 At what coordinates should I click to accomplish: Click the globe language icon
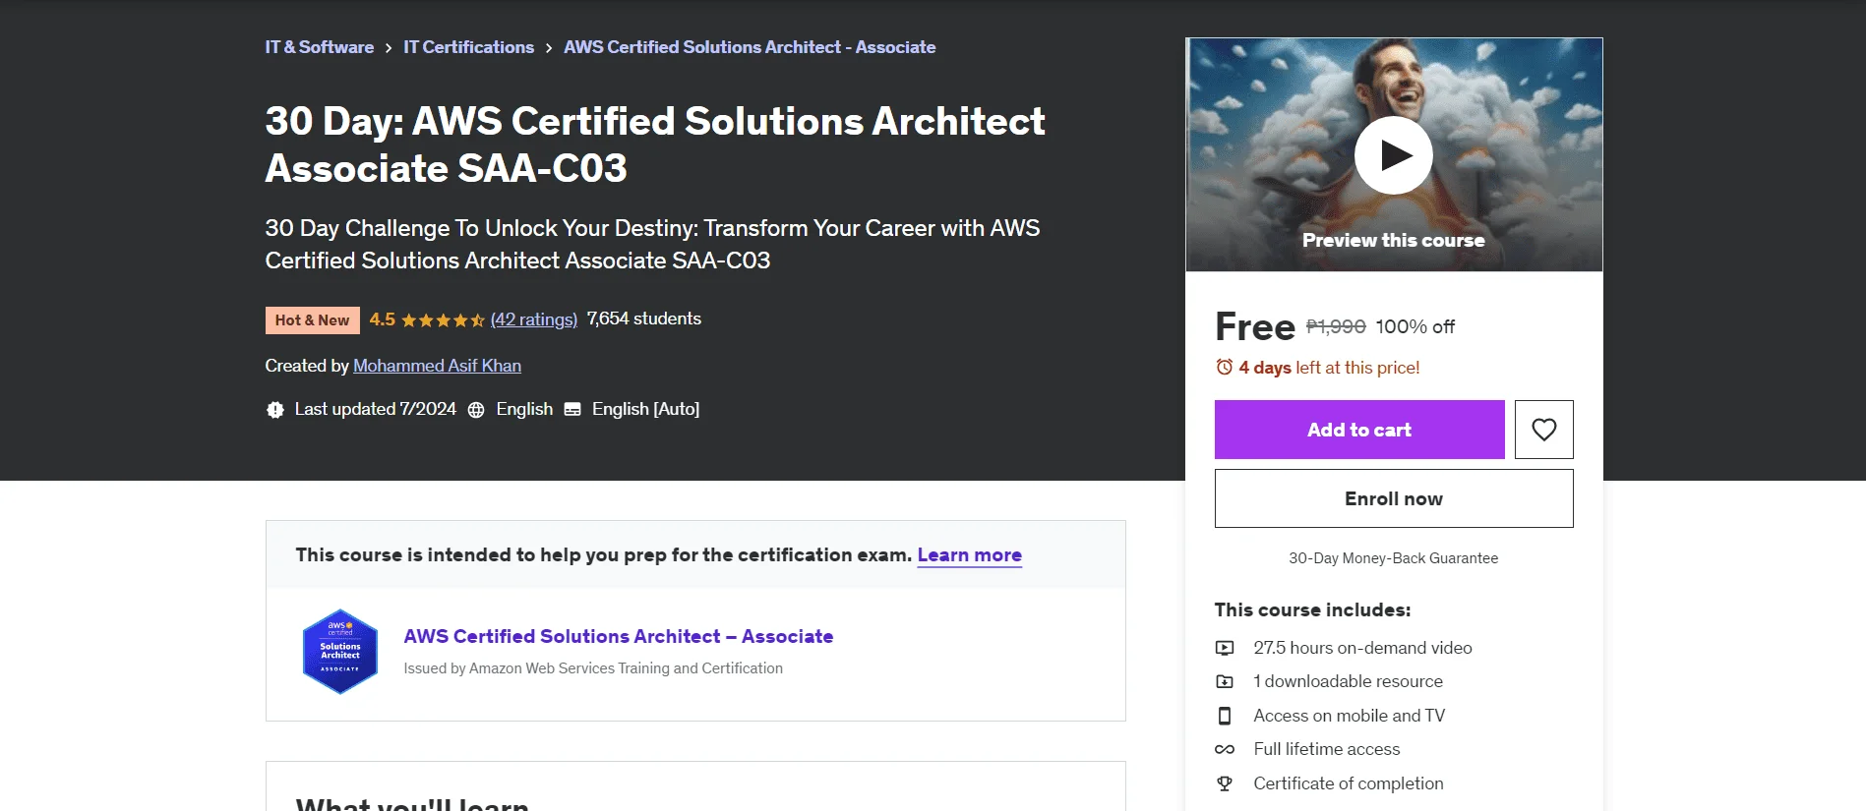coord(476,410)
